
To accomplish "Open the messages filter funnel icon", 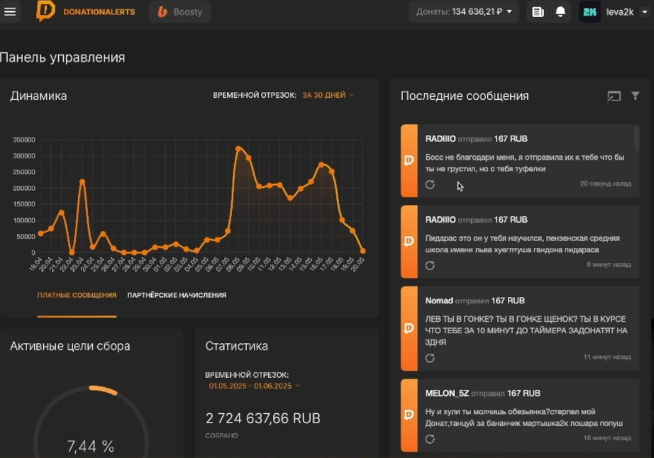I will (x=635, y=96).
